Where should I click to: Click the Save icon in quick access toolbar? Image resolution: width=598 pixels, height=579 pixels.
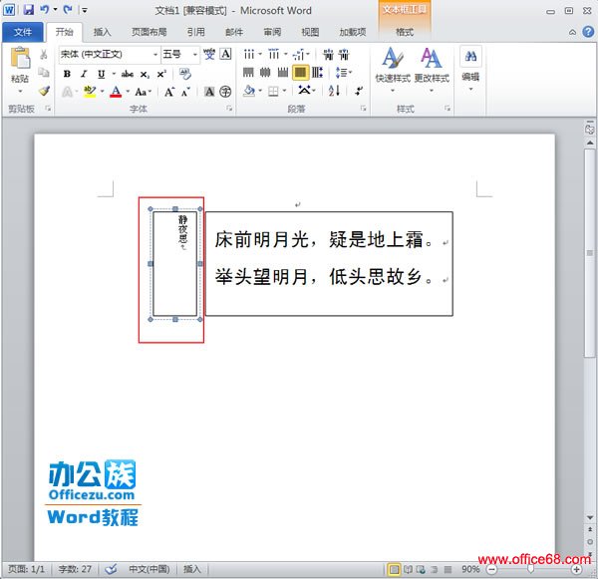[x=28, y=9]
